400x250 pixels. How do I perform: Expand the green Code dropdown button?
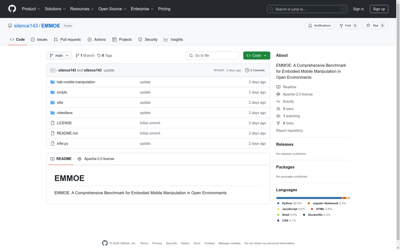[x=257, y=55]
